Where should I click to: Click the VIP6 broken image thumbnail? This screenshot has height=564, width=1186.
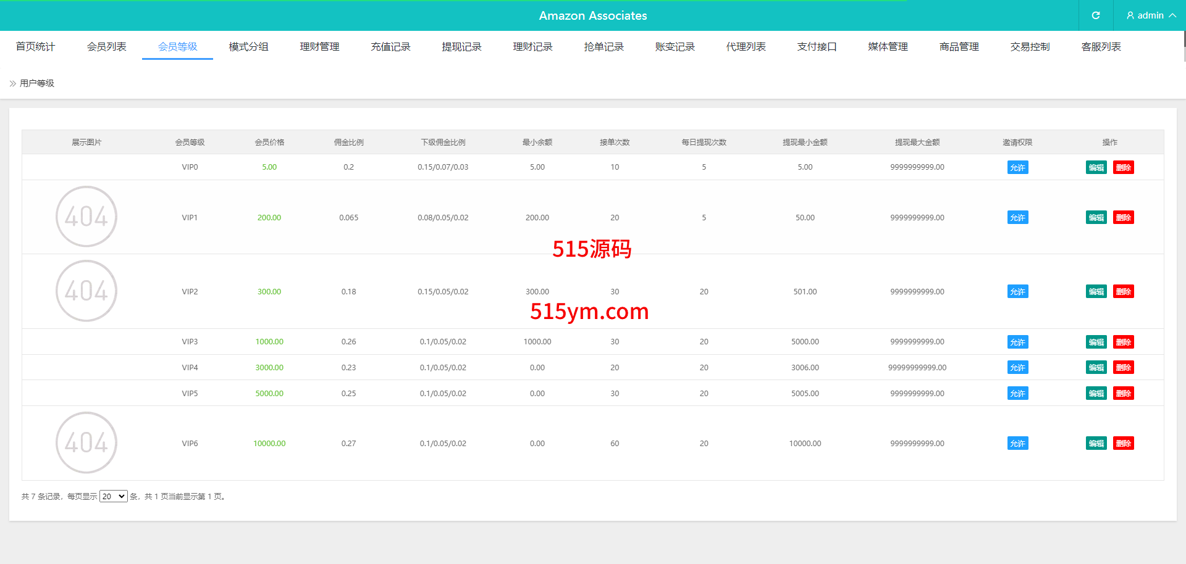coord(86,442)
